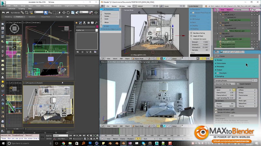Select the Link tool in 3ds Max
This screenshot has height=146, width=261.
pyautogui.click(x=22, y=13)
